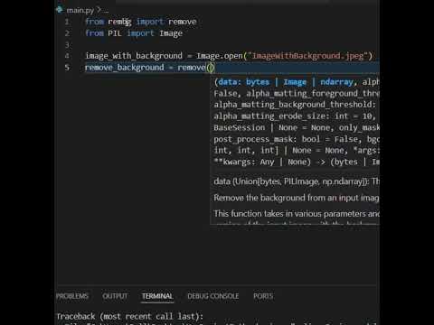Click line number 1 in gutter

click(67, 22)
